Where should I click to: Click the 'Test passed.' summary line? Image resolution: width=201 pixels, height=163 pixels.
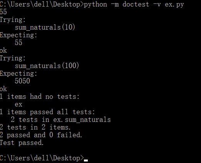pos(22,143)
